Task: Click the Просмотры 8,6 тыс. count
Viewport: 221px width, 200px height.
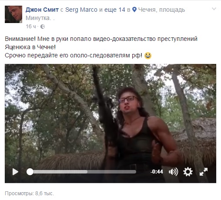Action: pos(29,193)
